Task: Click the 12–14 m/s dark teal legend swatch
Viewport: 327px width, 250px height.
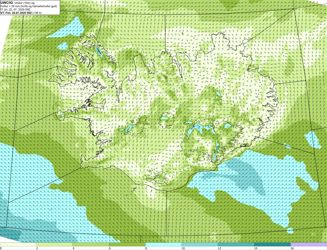Action: pyautogui.click(x=236, y=244)
